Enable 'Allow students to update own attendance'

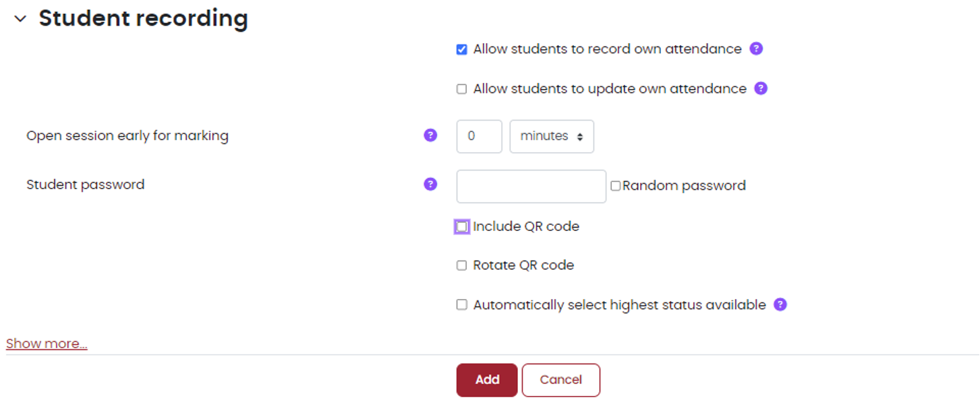coord(461,88)
